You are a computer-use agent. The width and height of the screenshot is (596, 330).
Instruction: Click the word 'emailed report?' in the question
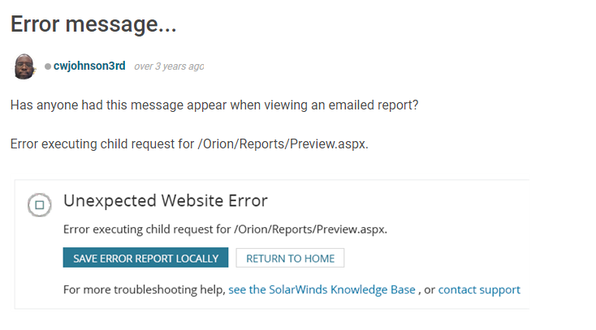click(374, 105)
